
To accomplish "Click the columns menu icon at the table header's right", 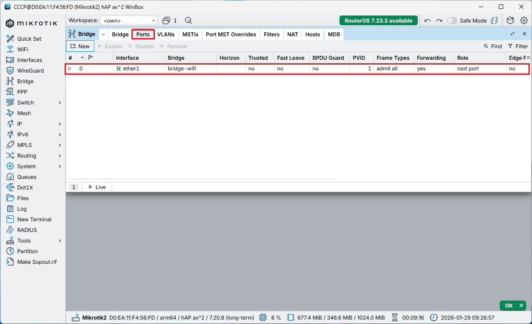I will (x=528, y=58).
